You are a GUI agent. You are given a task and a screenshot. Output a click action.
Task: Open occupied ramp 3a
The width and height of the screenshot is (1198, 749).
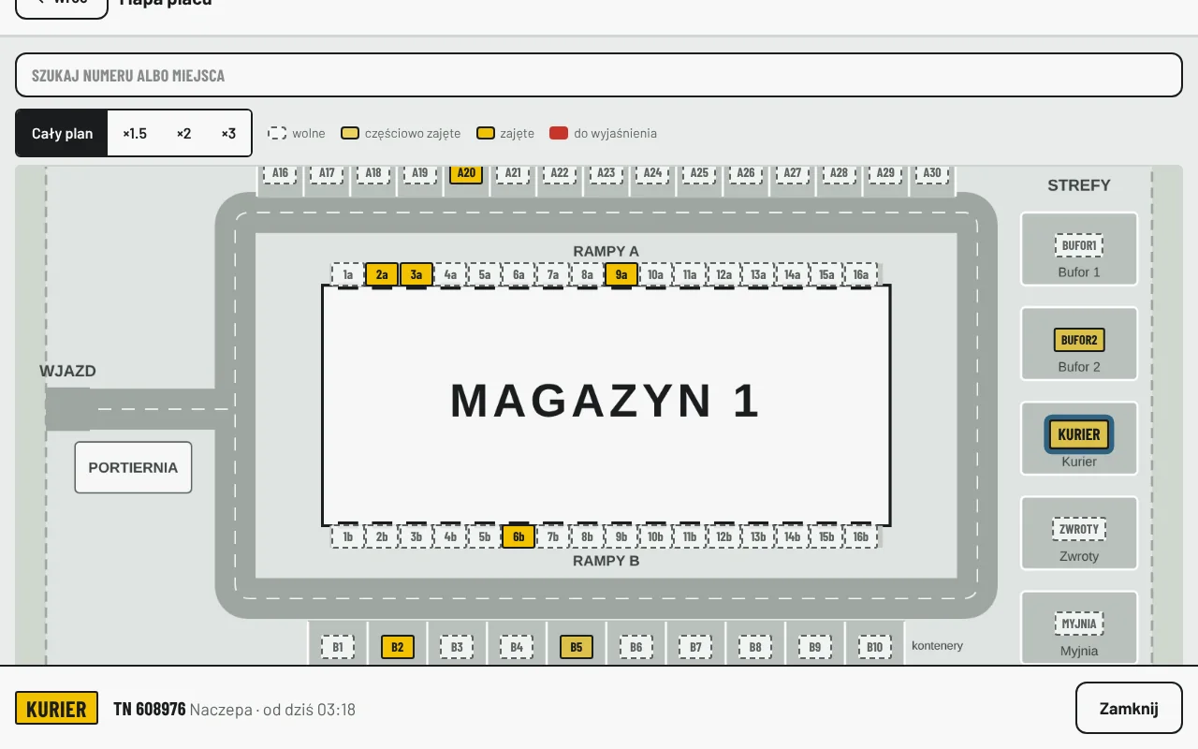tap(416, 274)
